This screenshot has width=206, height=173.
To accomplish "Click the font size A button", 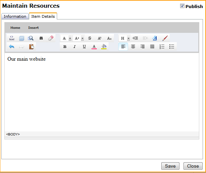I will point(77,38).
